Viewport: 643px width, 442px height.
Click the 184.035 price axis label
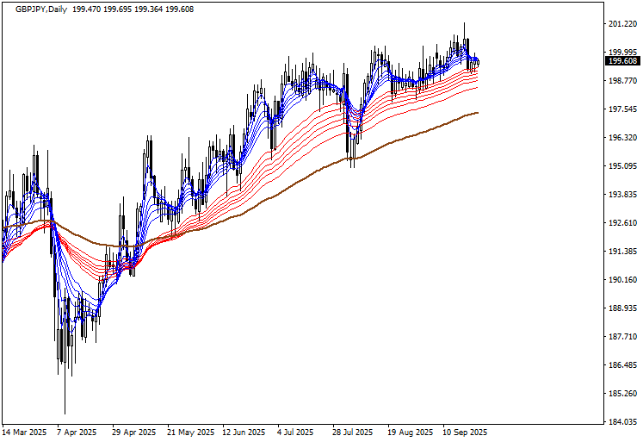621,422
